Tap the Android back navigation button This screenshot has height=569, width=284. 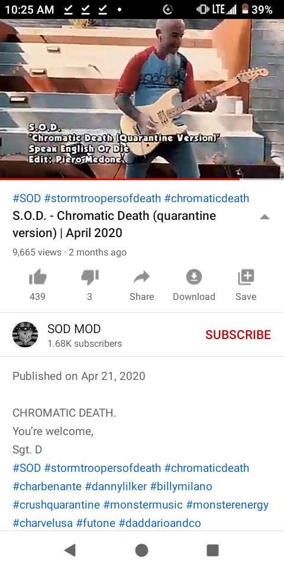click(x=70, y=550)
